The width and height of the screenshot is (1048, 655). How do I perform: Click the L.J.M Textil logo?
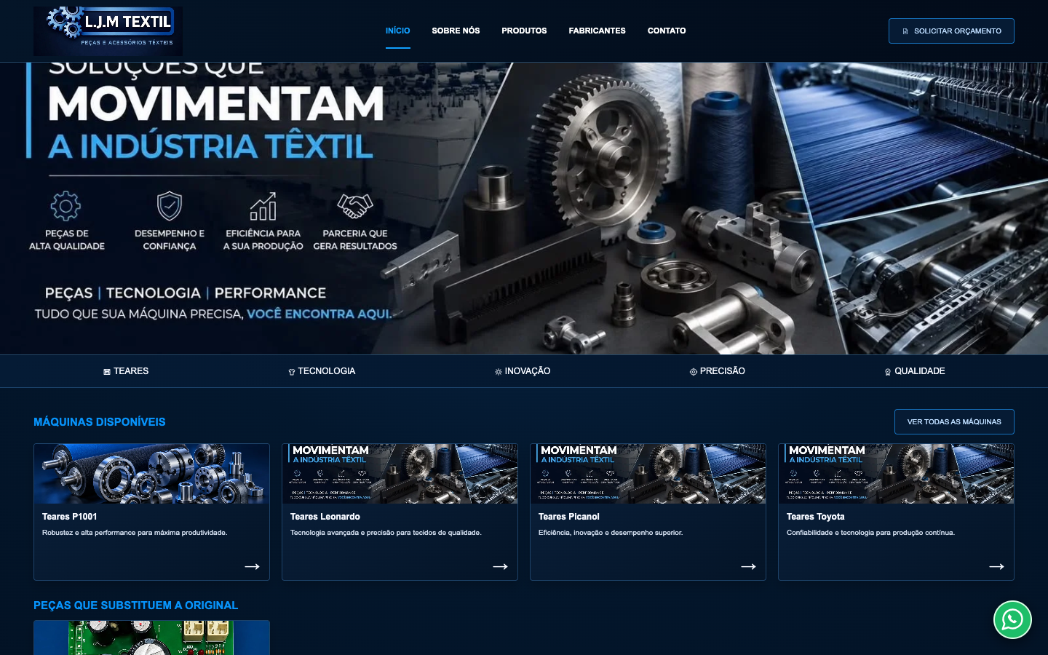click(108, 31)
